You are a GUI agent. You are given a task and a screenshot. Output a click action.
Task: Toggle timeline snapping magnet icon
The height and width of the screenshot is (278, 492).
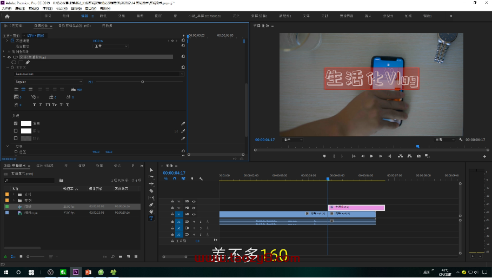[175, 178]
